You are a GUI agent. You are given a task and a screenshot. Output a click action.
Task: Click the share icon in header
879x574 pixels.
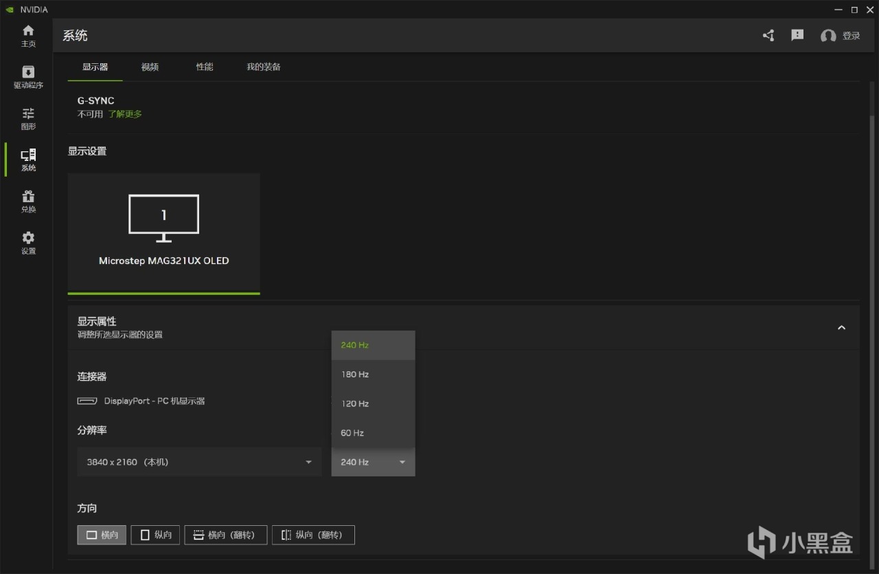(768, 36)
